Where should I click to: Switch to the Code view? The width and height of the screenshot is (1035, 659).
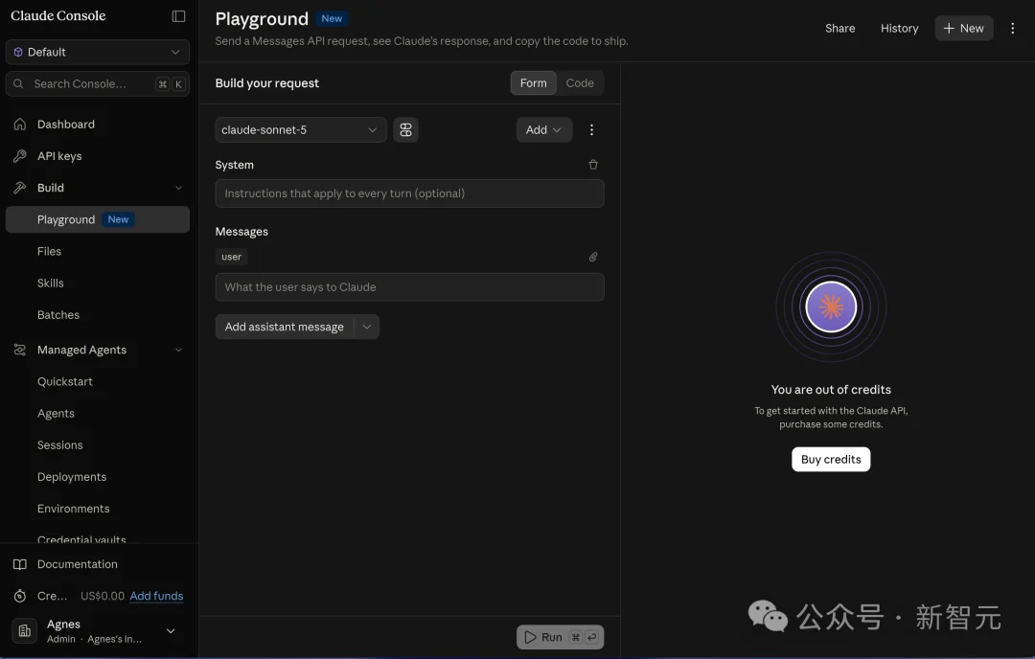click(580, 83)
